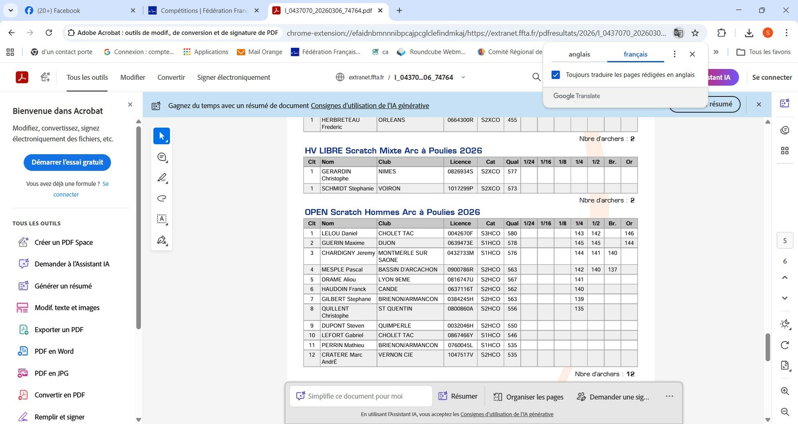This screenshot has height=424, width=798.
Task: Choose the freehand draw loop tool
Action: click(162, 199)
